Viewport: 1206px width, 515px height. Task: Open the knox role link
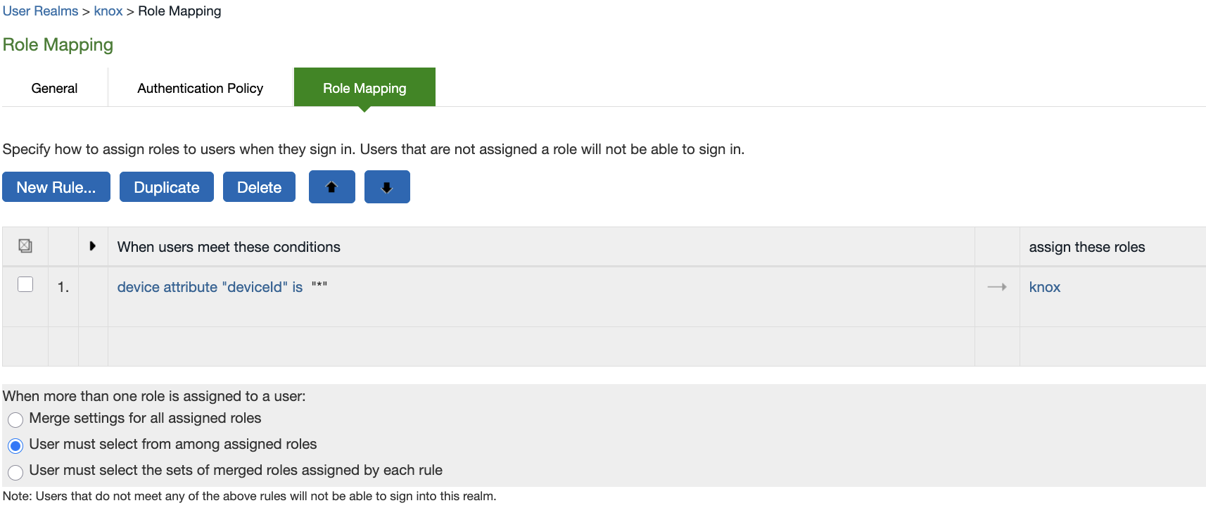[x=1044, y=287]
